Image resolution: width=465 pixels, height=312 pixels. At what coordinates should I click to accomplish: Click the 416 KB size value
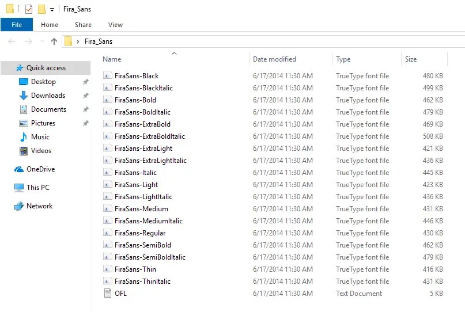click(x=433, y=269)
